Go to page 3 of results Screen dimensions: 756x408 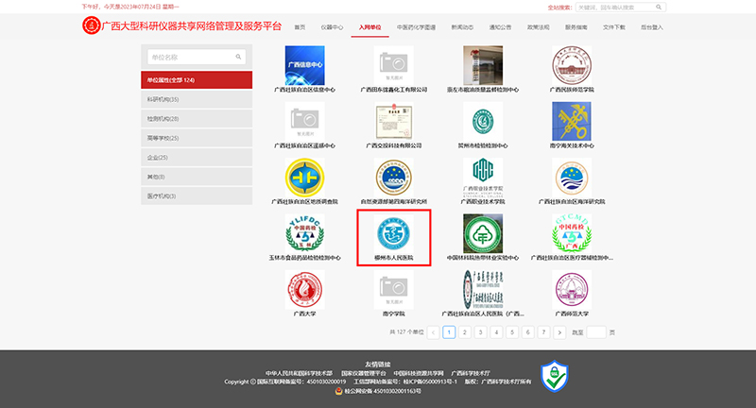[x=481, y=332]
